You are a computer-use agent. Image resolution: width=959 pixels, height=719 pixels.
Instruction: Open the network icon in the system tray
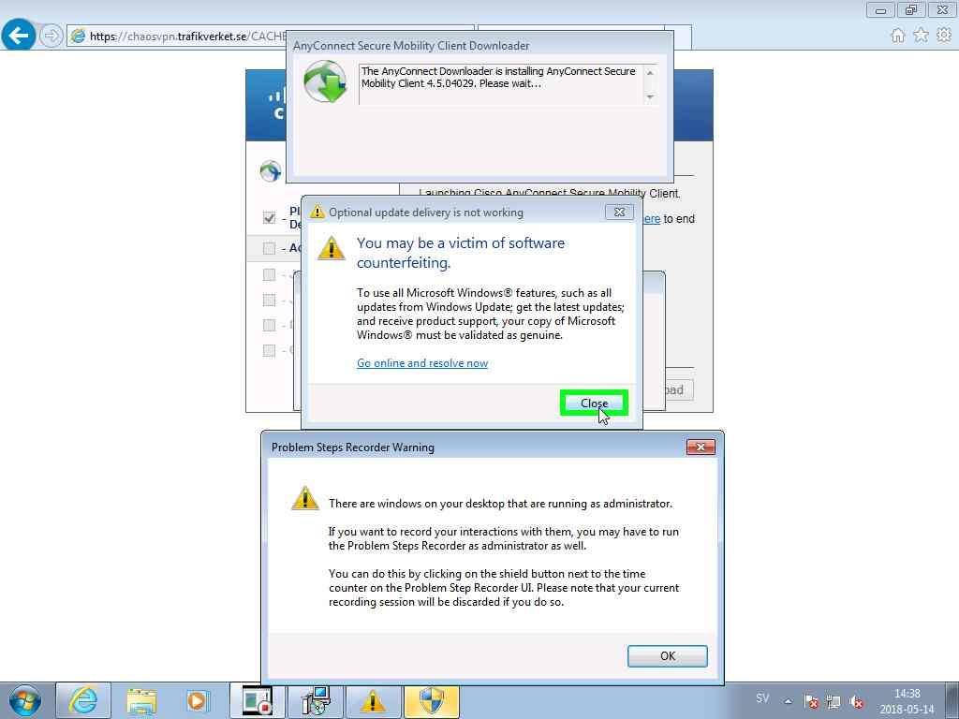coord(833,702)
